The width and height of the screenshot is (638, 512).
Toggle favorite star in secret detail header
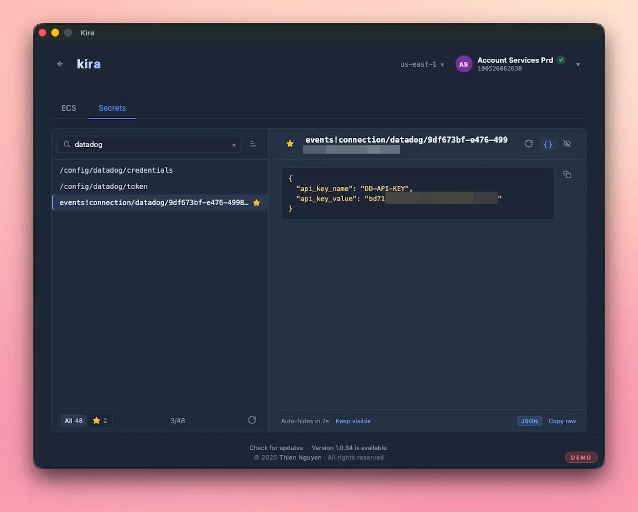point(290,144)
